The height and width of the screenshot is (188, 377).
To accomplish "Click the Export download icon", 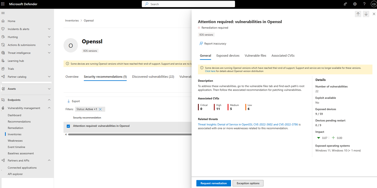I will coord(69,101).
